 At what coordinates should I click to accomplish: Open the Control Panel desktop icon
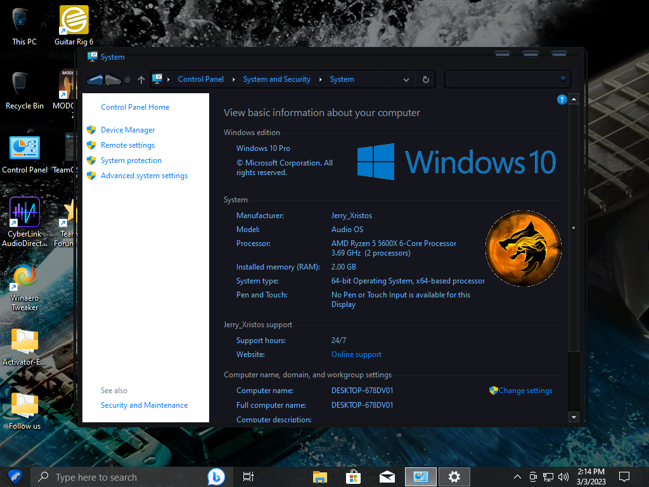pos(25,155)
